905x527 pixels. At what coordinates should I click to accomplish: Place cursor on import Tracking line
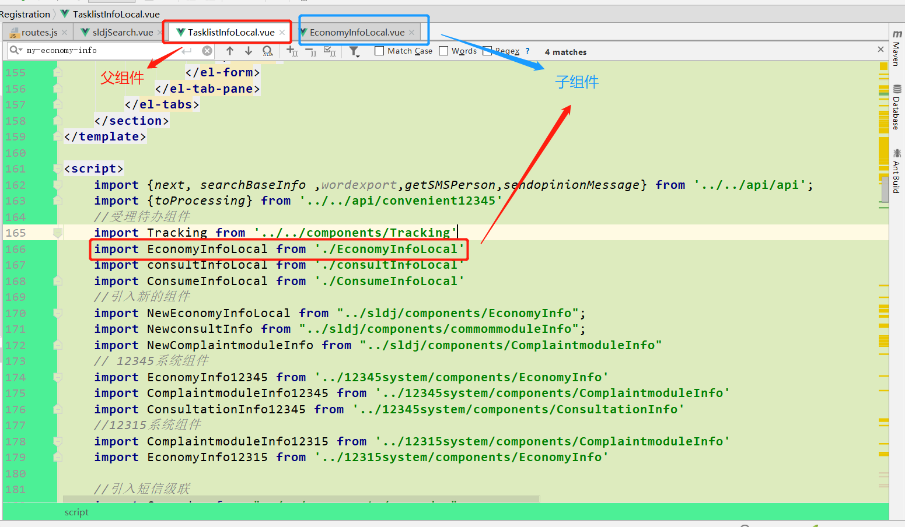coord(275,233)
